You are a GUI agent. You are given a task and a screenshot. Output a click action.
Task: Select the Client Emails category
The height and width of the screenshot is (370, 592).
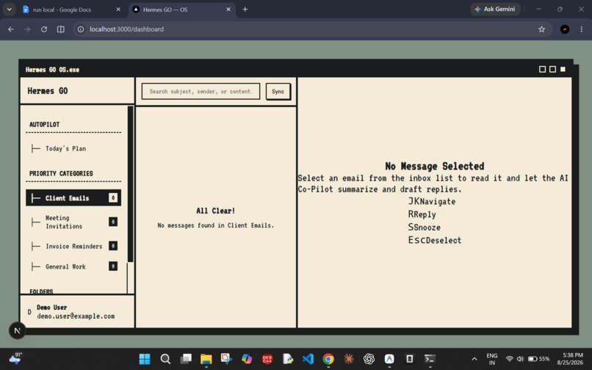click(73, 197)
